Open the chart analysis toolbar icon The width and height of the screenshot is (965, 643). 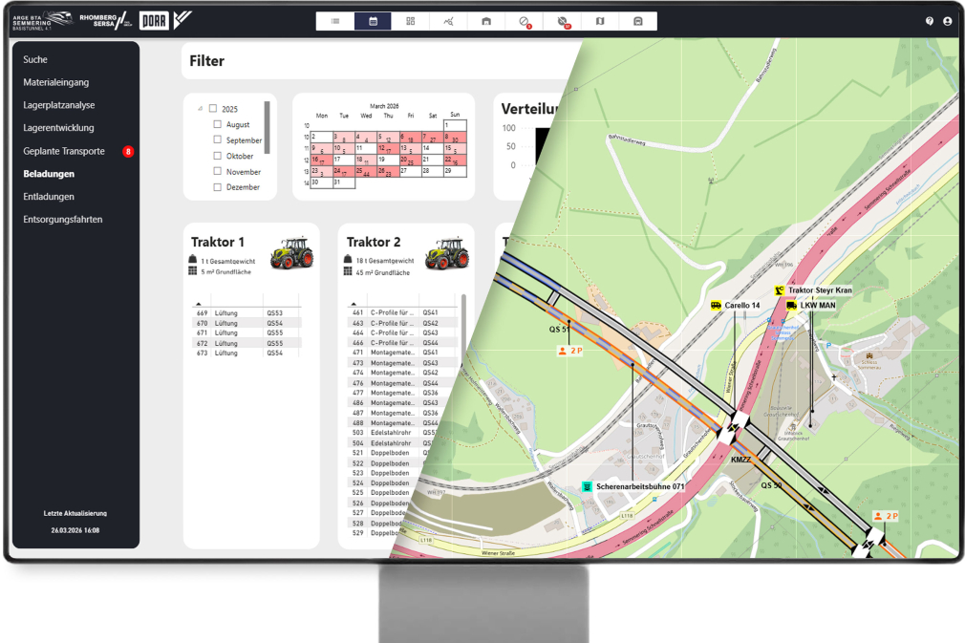pos(449,22)
